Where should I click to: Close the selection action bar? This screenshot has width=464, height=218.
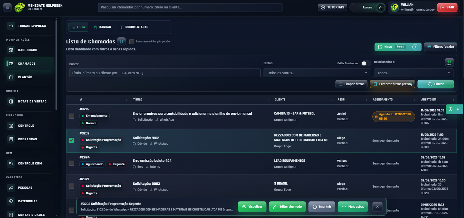coord(377,207)
